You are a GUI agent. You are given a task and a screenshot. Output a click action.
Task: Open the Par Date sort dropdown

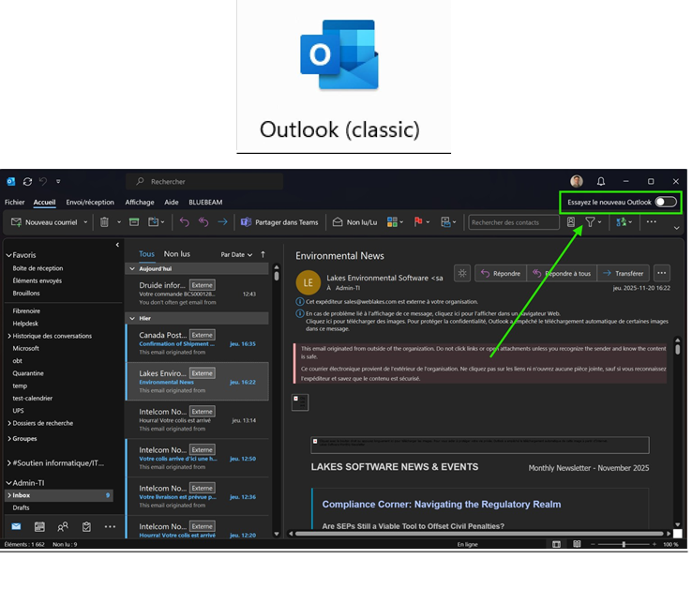pyautogui.click(x=236, y=254)
